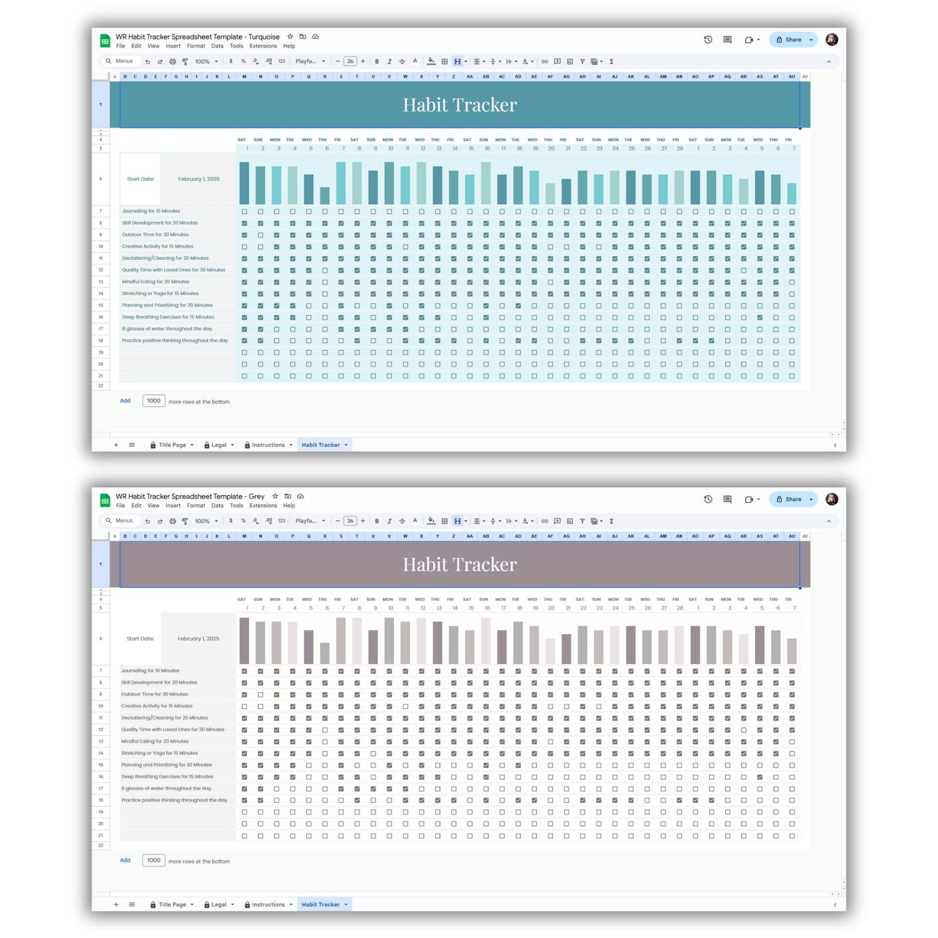Click Bold icon in Turquoise spreadsheet toolbar
Image resolution: width=938 pixels, height=938 pixels.
pyautogui.click(x=377, y=62)
